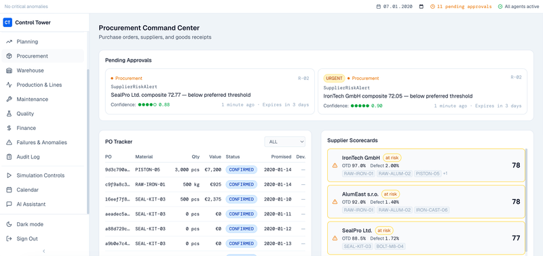
Task: Open the 11 pending approvals link
Action: pos(461,7)
